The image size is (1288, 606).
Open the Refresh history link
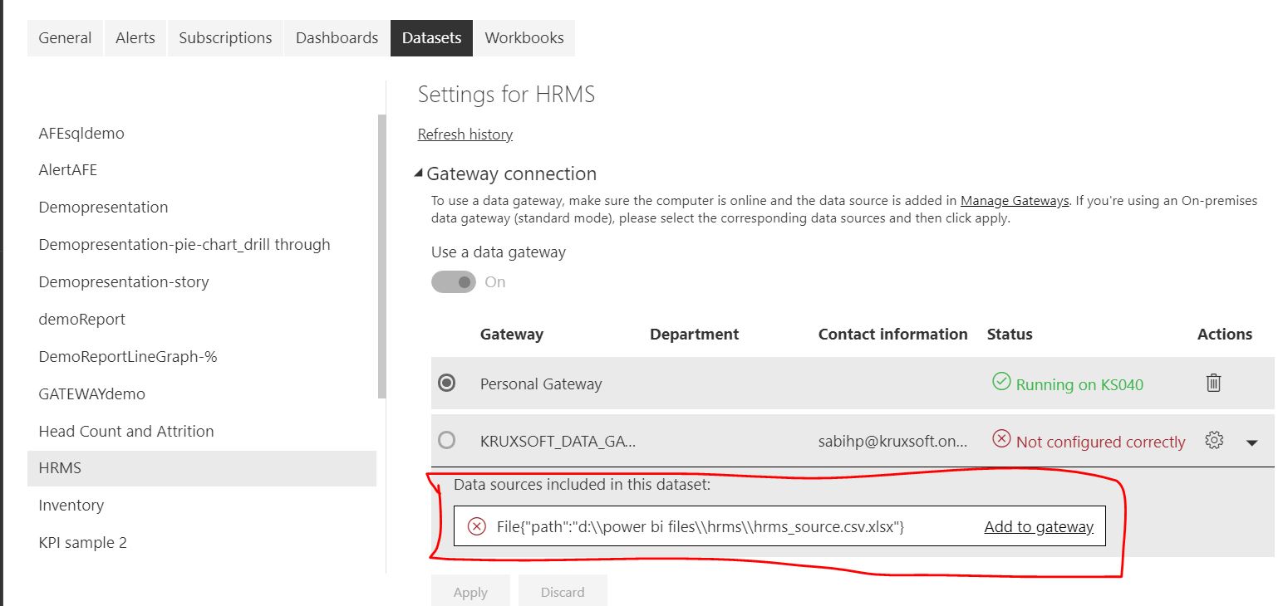pyautogui.click(x=465, y=134)
